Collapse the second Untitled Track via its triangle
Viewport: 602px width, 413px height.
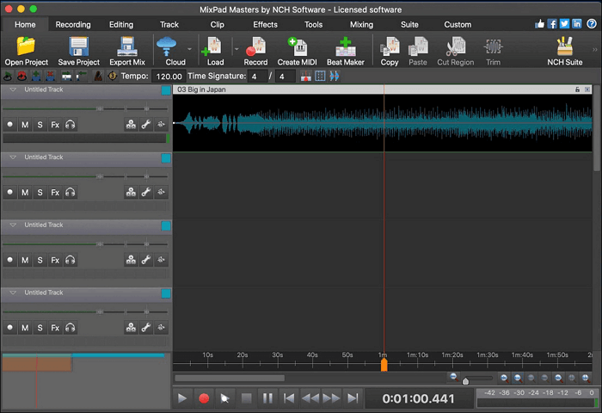coord(13,157)
